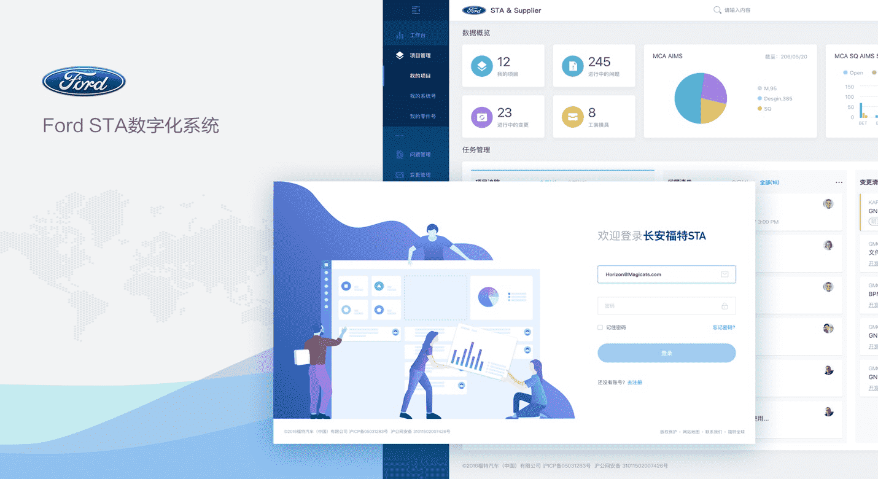Viewport: 878px width, 479px height.
Task: Open the 12 我的项目 stat card
Action: coord(503,66)
